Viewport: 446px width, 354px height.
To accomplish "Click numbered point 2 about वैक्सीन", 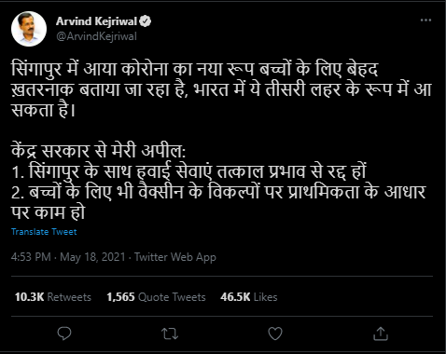I will pos(218,202).
